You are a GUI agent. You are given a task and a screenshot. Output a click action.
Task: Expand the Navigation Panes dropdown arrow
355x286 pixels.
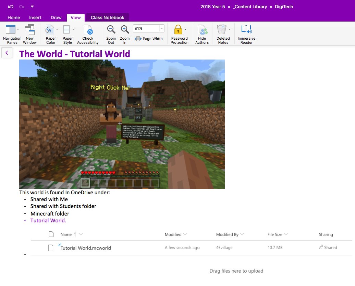18,29
